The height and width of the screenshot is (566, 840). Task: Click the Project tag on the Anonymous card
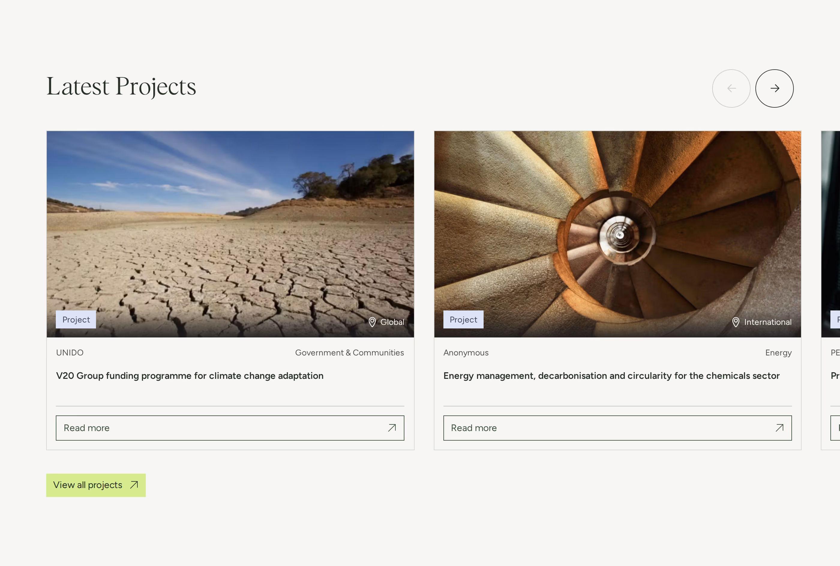(463, 319)
